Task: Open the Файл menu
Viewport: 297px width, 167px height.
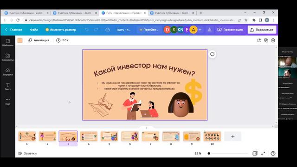Action: (x=34, y=30)
